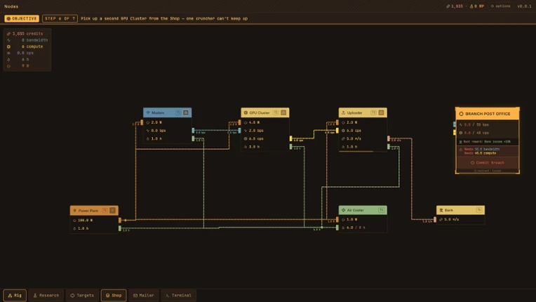Click the Uploader heat output port

[x=389, y=147]
